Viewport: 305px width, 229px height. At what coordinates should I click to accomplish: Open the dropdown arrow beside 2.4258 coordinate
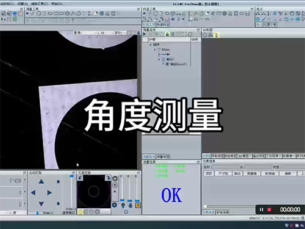(24, 180)
